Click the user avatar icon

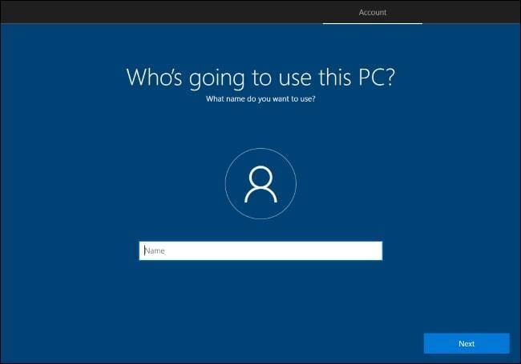(x=260, y=184)
